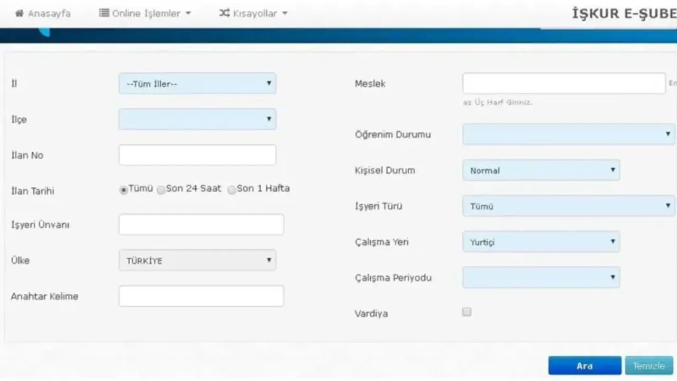Open the Çalışma Periyodu dropdown
This screenshot has height=381, width=677.
point(541,277)
